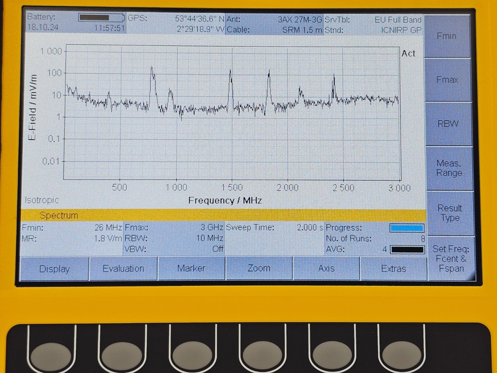Open the Evaluation menu
This screenshot has height=373, width=497.
coord(123,269)
